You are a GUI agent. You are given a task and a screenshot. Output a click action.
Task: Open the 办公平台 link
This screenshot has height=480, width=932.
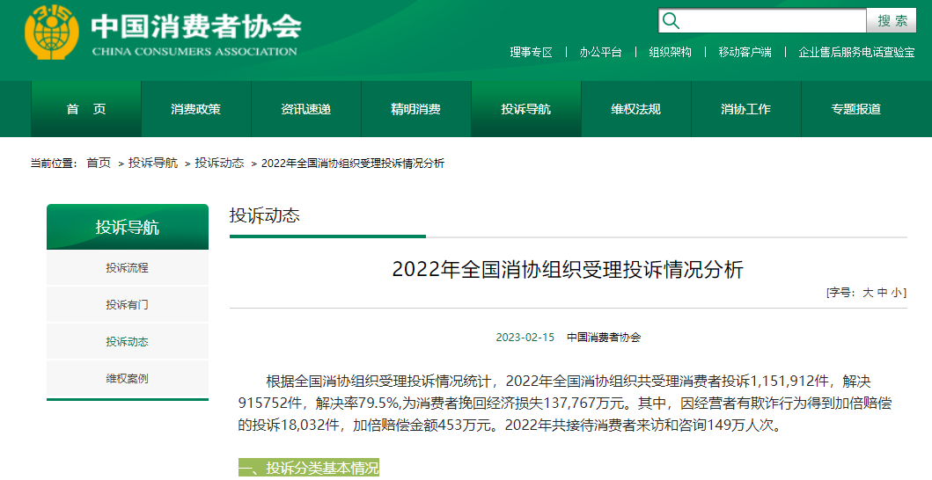tap(600, 52)
